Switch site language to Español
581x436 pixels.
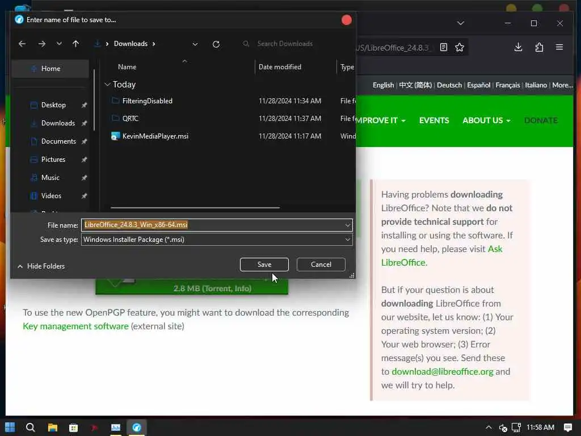pyautogui.click(x=478, y=85)
